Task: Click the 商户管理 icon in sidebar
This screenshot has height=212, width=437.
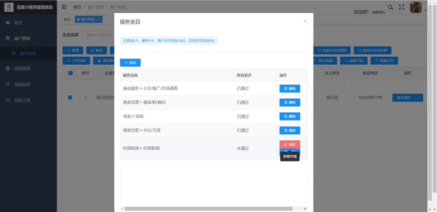Action: point(8,38)
